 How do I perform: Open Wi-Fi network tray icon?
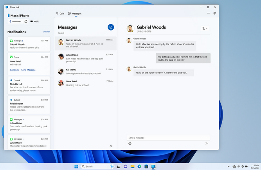pos(239,167)
